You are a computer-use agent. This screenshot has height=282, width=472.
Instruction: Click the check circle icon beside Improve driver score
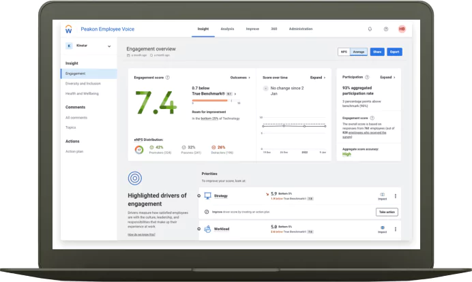point(207,212)
